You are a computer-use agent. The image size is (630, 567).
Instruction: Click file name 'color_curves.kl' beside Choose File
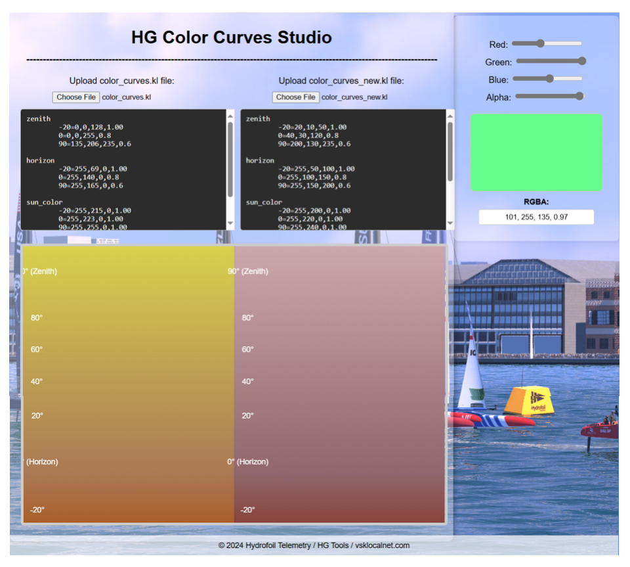point(127,97)
